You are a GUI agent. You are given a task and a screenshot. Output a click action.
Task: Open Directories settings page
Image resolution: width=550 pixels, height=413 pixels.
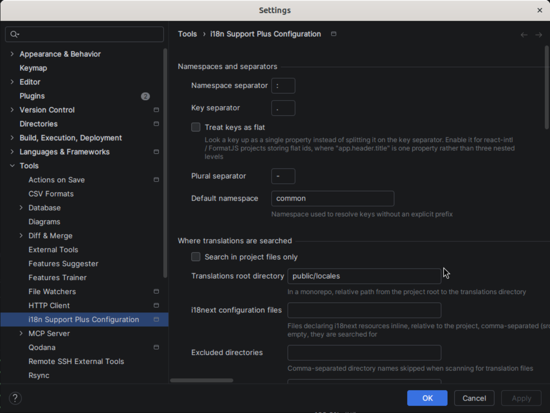(x=38, y=124)
